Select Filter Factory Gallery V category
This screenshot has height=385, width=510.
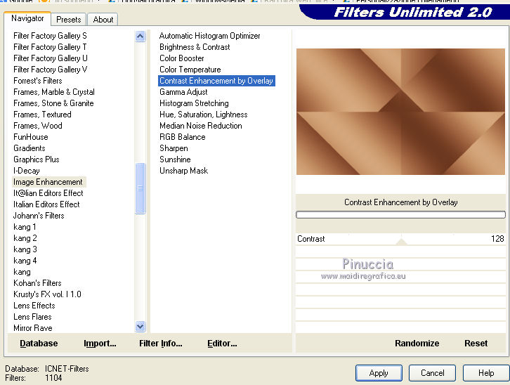[x=51, y=70]
